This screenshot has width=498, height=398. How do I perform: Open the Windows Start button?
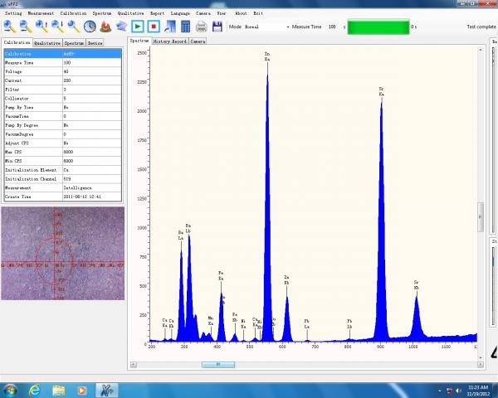10,390
